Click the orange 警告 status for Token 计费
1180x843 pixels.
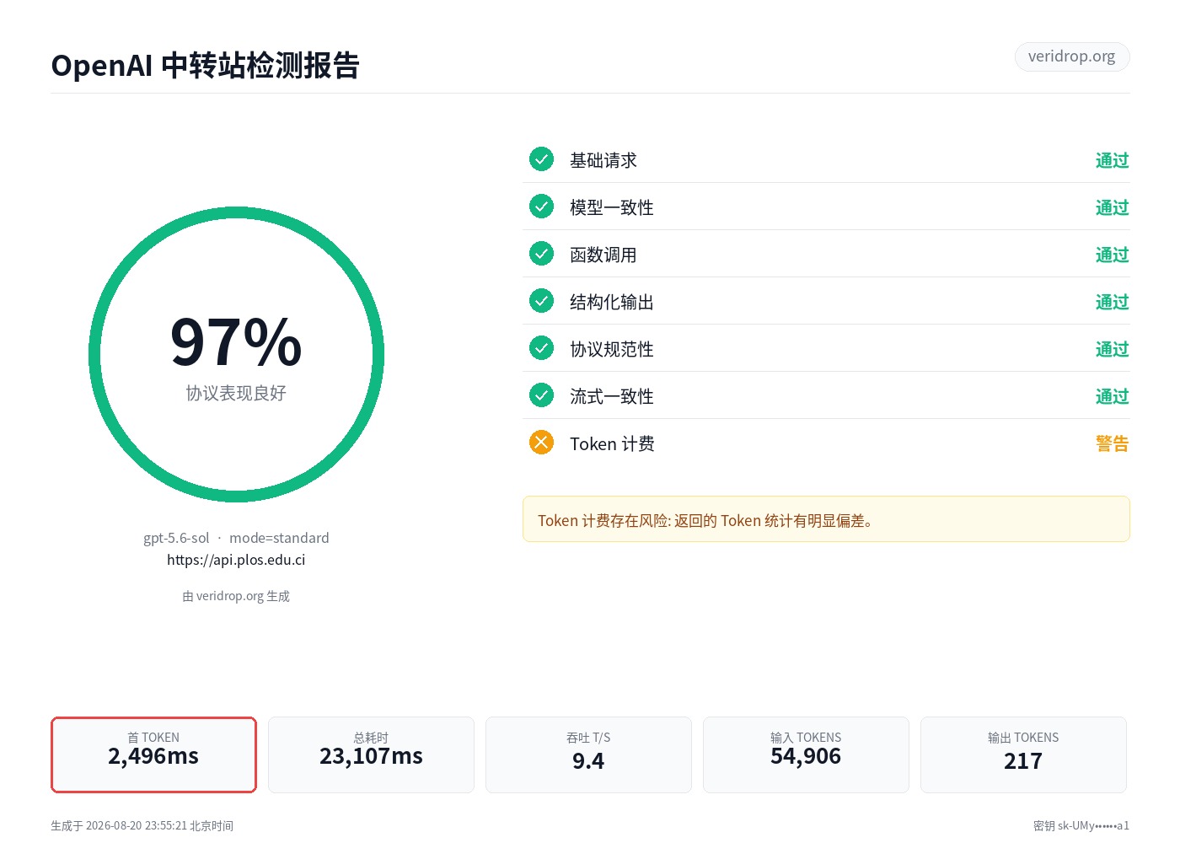tap(1112, 443)
